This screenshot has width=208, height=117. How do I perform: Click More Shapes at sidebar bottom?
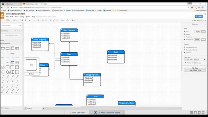[x=6, y=108]
